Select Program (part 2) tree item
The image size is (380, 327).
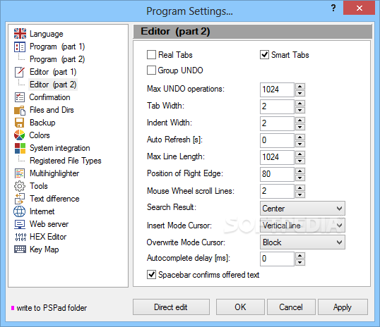tap(57, 59)
